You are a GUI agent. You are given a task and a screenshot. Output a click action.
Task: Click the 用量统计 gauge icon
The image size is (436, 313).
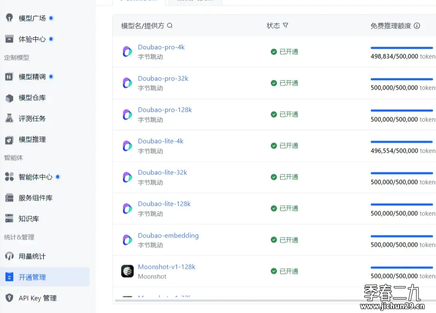point(9,256)
